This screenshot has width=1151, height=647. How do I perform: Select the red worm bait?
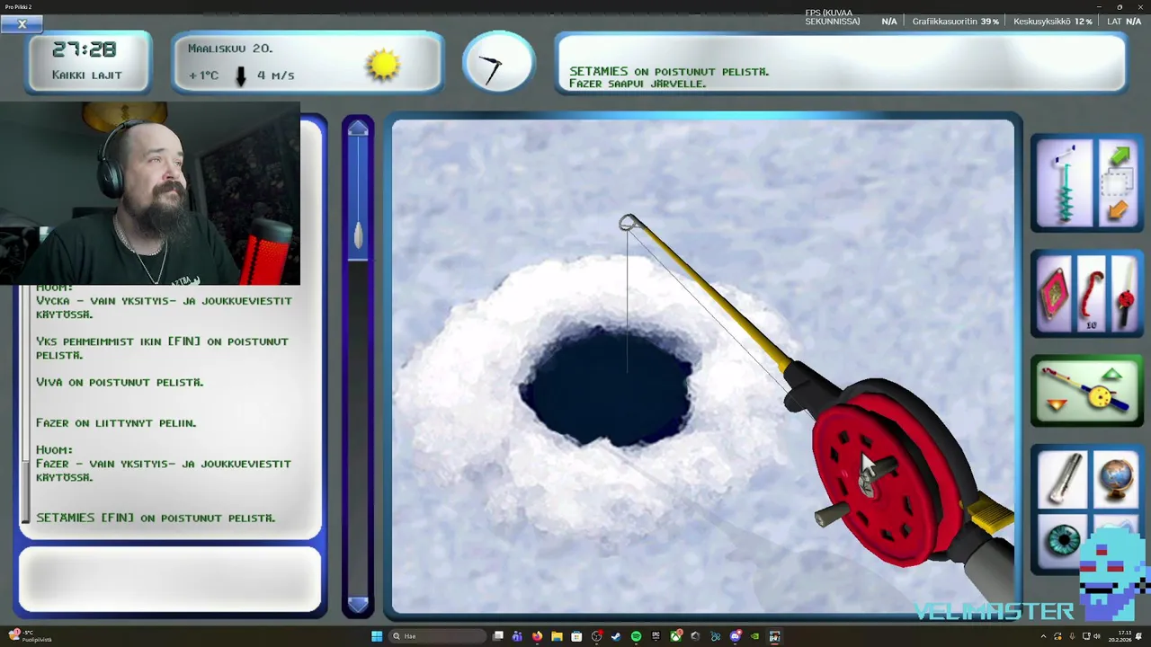pyautogui.click(x=1091, y=292)
